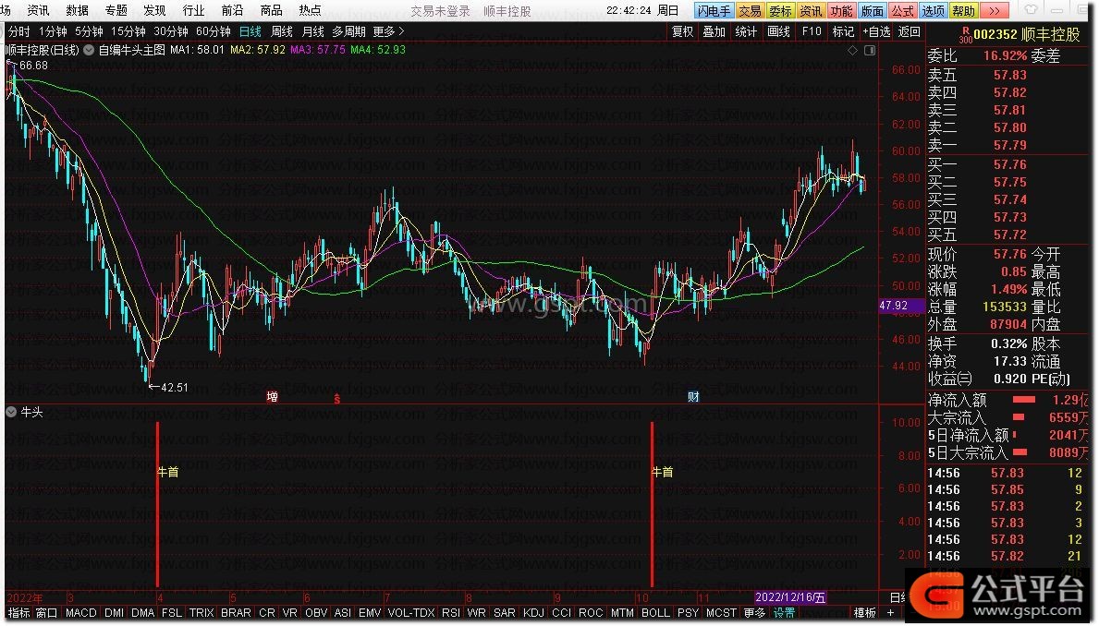
Task: Click the 指标 tab in the bottom bar
Action: point(18,613)
